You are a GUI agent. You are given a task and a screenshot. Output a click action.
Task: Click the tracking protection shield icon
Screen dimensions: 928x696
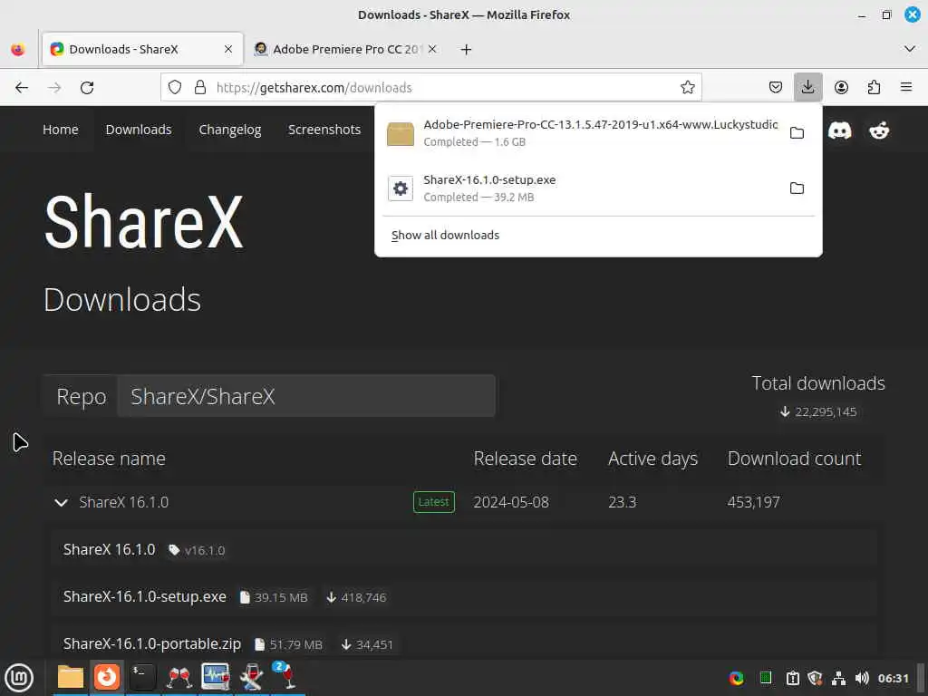[175, 88]
